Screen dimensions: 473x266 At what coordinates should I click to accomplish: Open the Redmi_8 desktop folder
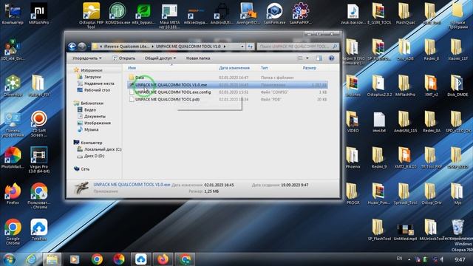(x=431, y=50)
